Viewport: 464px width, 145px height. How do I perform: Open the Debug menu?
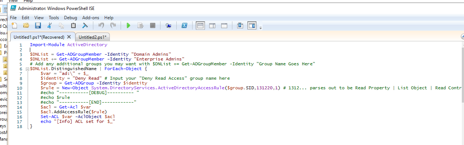pyautogui.click(x=70, y=17)
